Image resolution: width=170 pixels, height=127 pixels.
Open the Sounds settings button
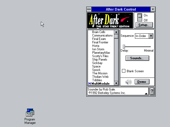click(137, 58)
